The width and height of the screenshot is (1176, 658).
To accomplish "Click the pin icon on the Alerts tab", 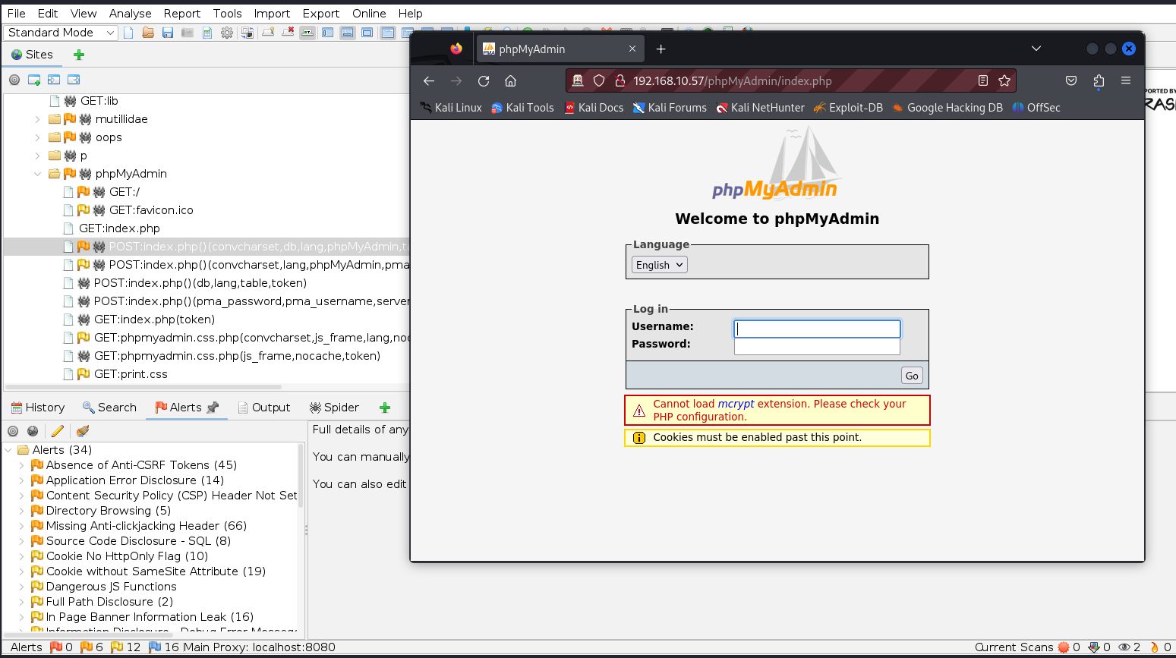I will coord(213,408).
